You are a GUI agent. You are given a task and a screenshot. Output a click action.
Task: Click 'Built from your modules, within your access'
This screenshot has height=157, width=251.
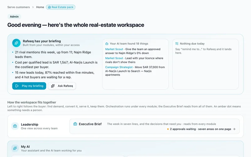[x=51, y=45]
